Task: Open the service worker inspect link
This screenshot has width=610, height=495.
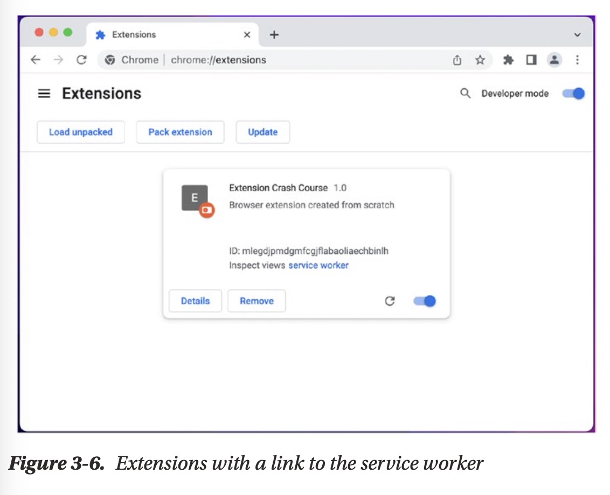Action: point(318,265)
